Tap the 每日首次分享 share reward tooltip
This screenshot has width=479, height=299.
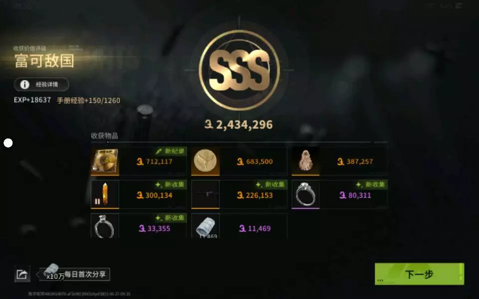75,274
